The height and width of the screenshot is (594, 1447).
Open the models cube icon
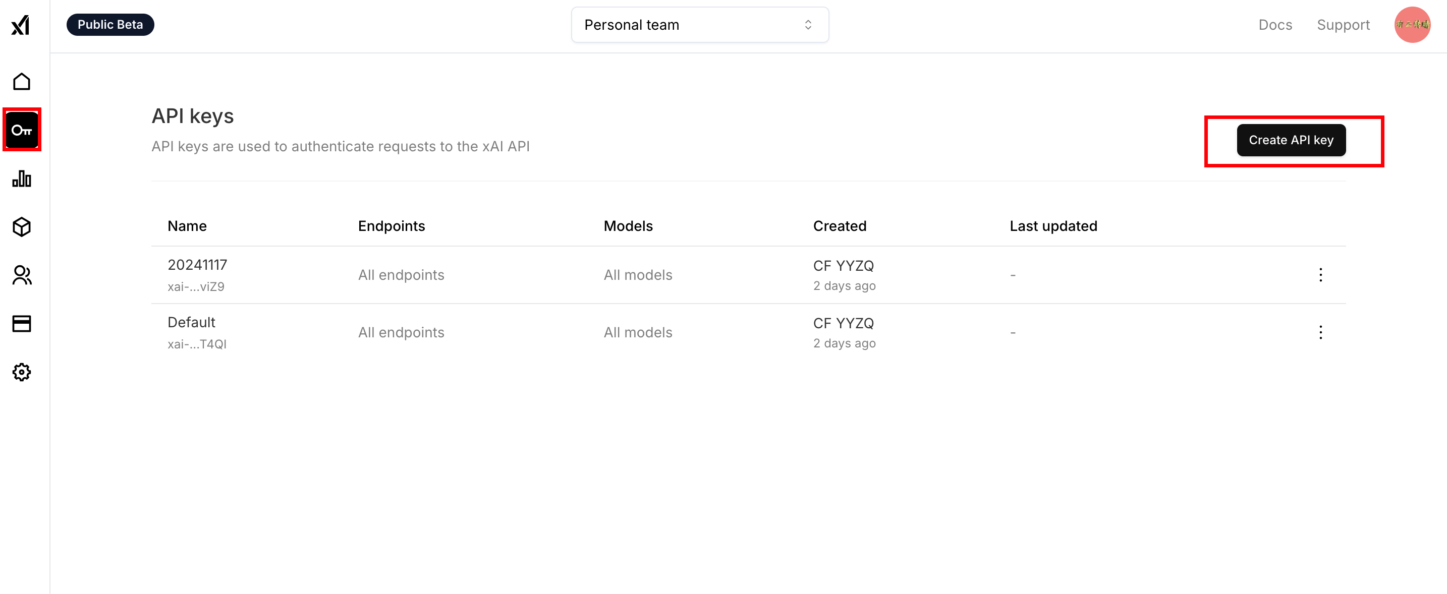[21, 227]
